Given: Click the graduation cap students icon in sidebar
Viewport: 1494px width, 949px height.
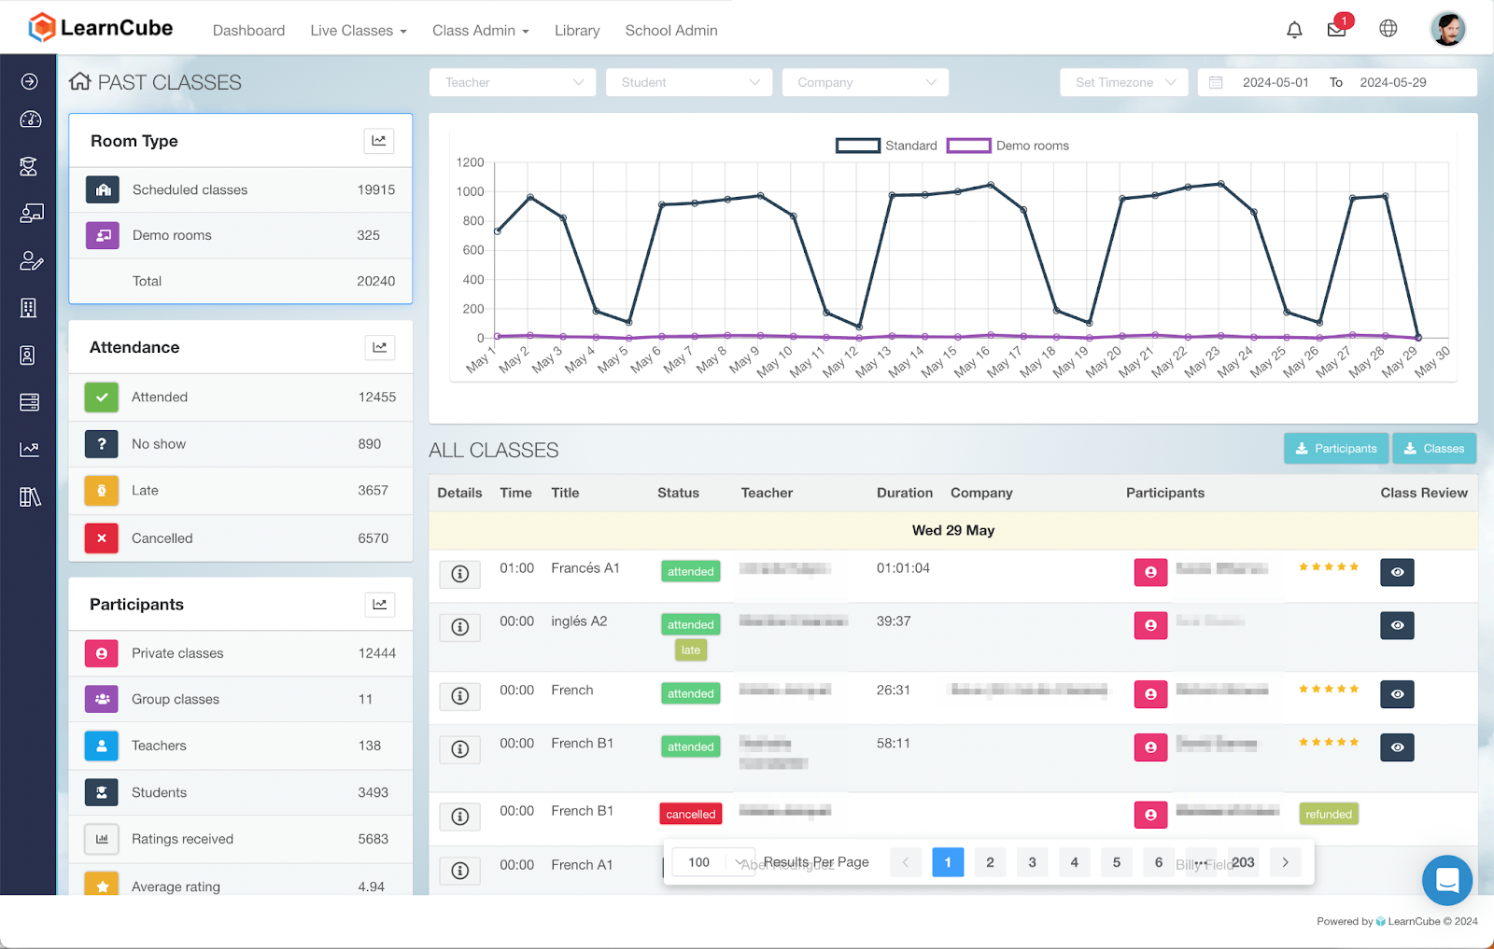Looking at the screenshot, I should (x=29, y=166).
